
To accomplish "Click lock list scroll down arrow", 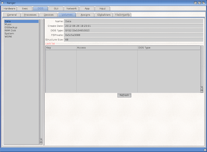I will click(202, 91).
